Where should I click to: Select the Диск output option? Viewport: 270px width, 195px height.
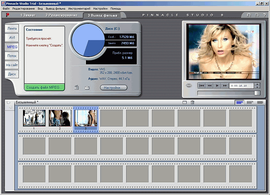point(12,74)
